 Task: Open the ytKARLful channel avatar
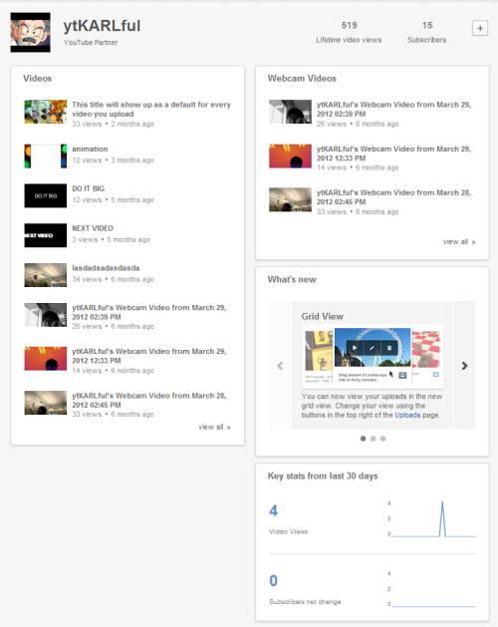30,32
